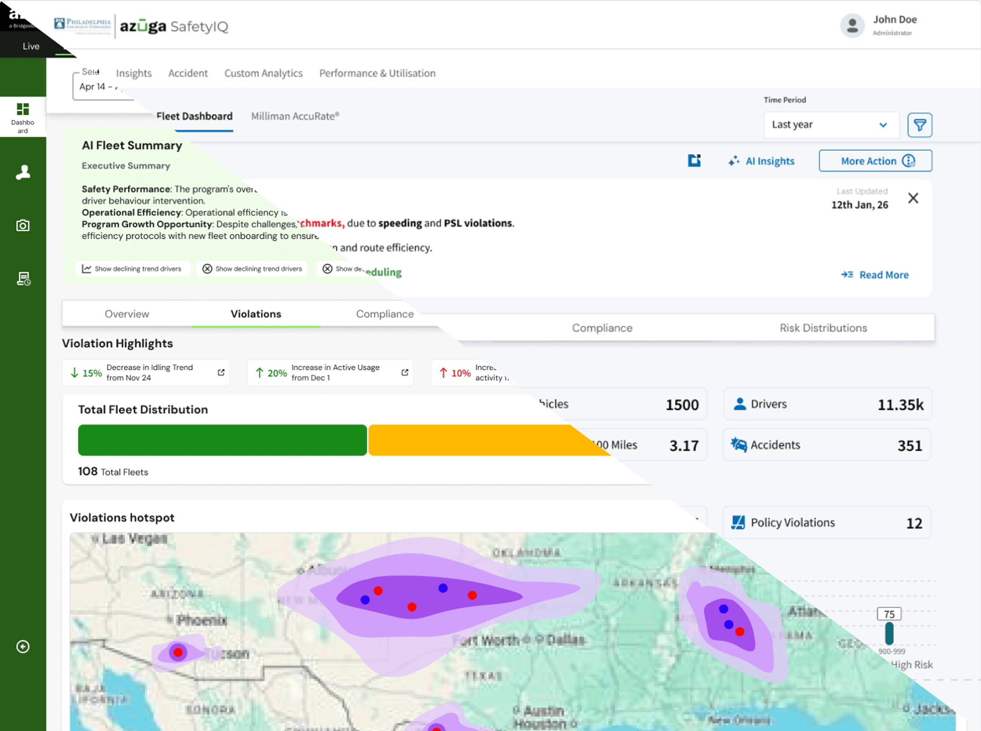Click John Doe profile avatar
The image size is (981, 731).
[852, 26]
